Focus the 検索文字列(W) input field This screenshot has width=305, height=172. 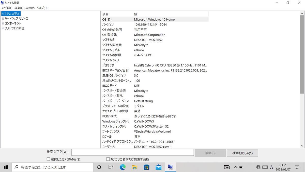coord(132,152)
